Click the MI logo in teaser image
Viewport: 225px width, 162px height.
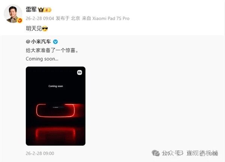pos(79,73)
